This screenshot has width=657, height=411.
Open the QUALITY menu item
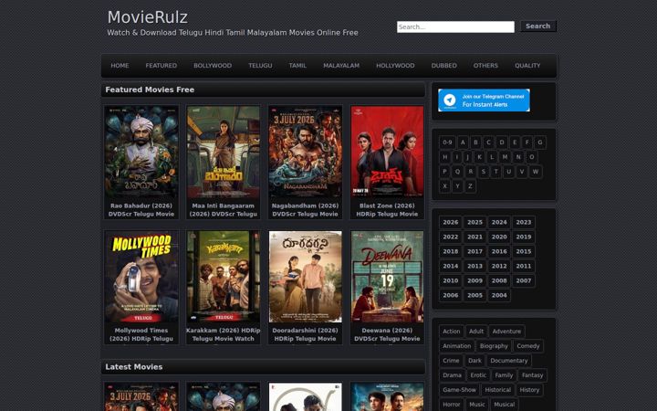527,66
